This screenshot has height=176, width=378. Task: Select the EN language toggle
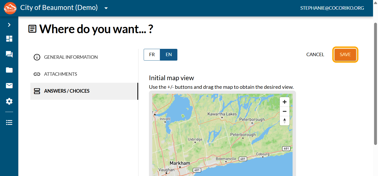[x=169, y=55]
